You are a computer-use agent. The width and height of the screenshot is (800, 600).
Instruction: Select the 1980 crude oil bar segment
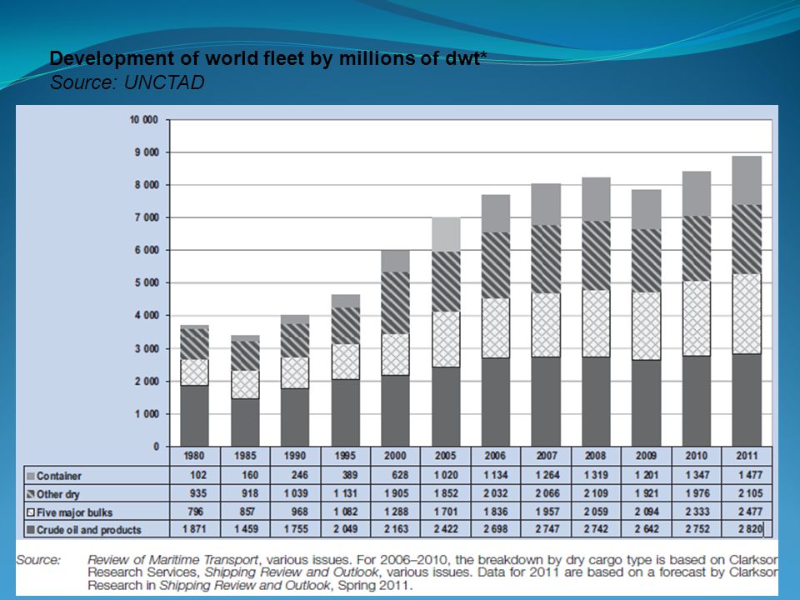pos(194,416)
